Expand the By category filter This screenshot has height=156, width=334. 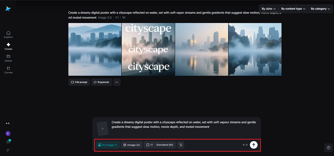pyautogui.click(x=320, y=9)
